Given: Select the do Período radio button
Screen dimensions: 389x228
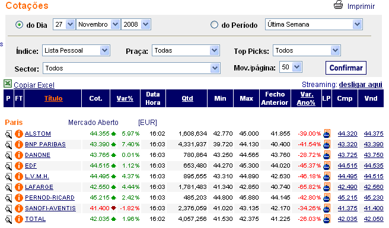Looking at the screenshot, I should tap(214, 25).
